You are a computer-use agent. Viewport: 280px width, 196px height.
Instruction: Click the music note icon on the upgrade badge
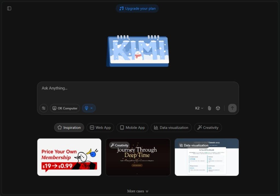[121, 8]
